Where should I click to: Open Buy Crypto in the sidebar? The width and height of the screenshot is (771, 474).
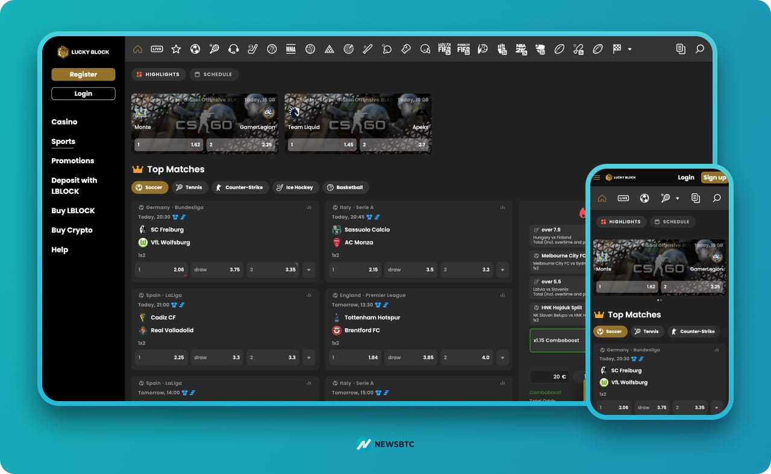coord(72,230)
